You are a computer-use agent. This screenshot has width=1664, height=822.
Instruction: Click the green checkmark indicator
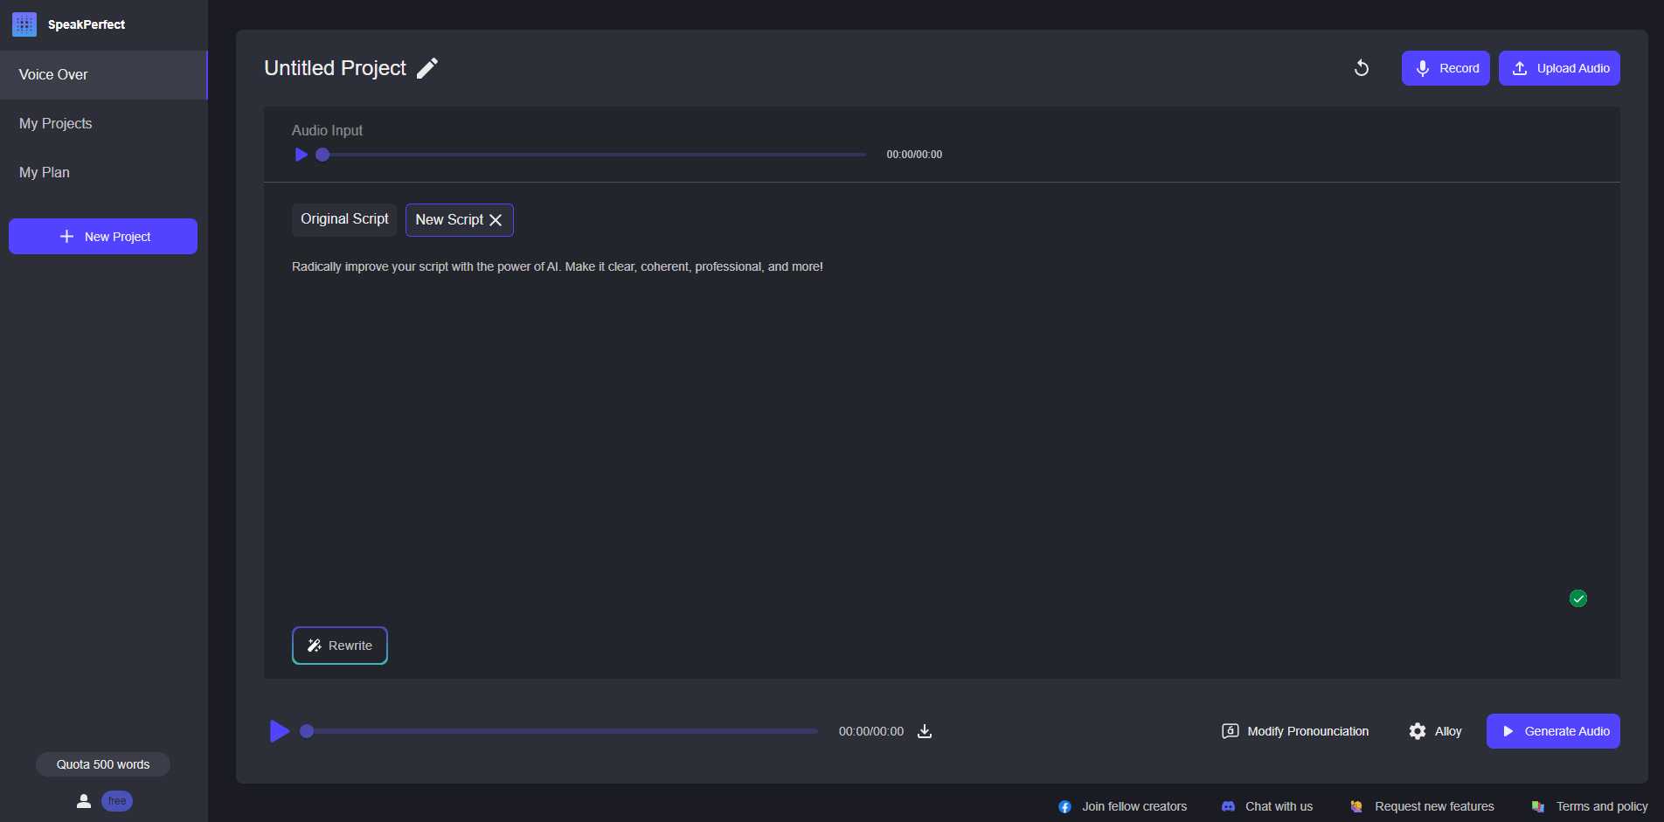[1578, 598]
